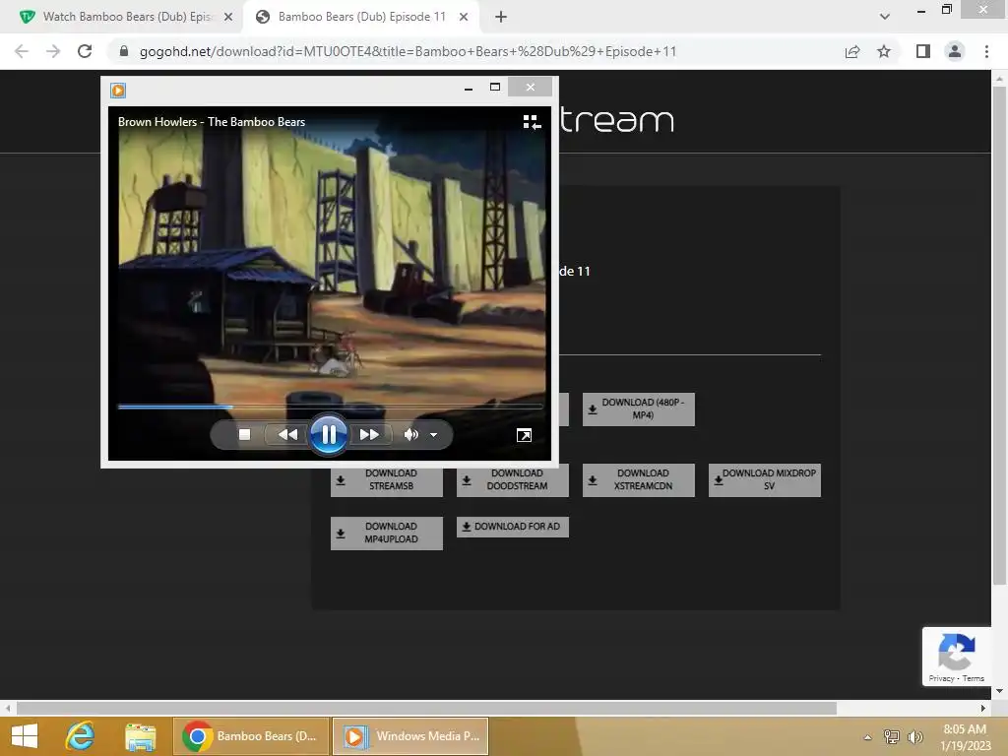Open Chrome profile avatar

tap(955, 51)
